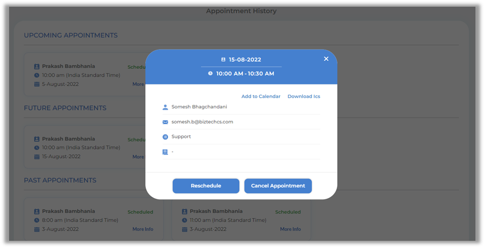485x248 pixels.
Task: Click contact icon on 8:00 am past appointment
Action: coord(37,212)
